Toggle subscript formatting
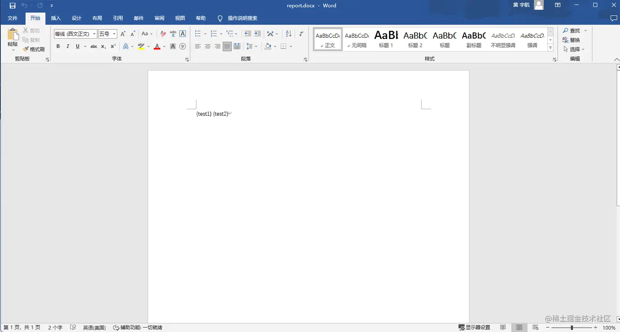 (x=103, y=46)
